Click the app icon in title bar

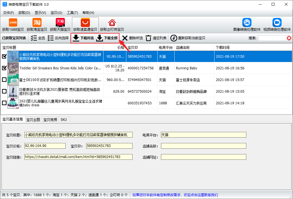coord(5,4)
